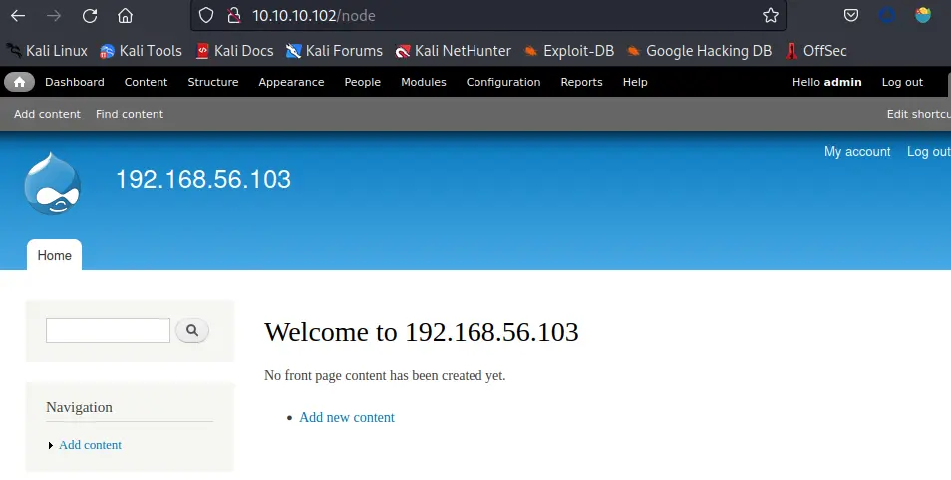The image size is (951, 480).
Task: Click the 192.168.56.103 site name
Action: [x=203, y=179]
